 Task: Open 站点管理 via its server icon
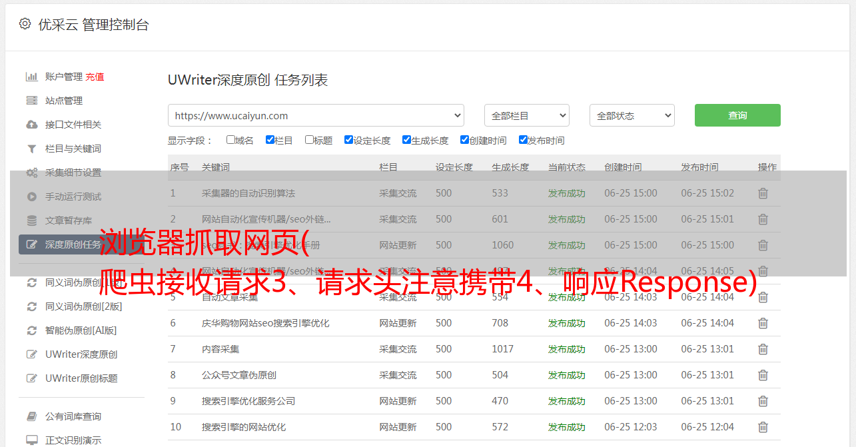(31, 101)
